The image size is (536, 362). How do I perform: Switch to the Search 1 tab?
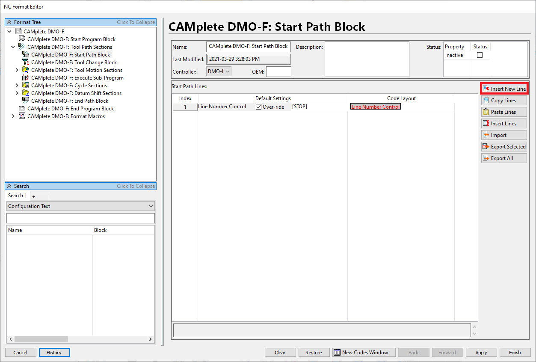click(x=18, y=196)
